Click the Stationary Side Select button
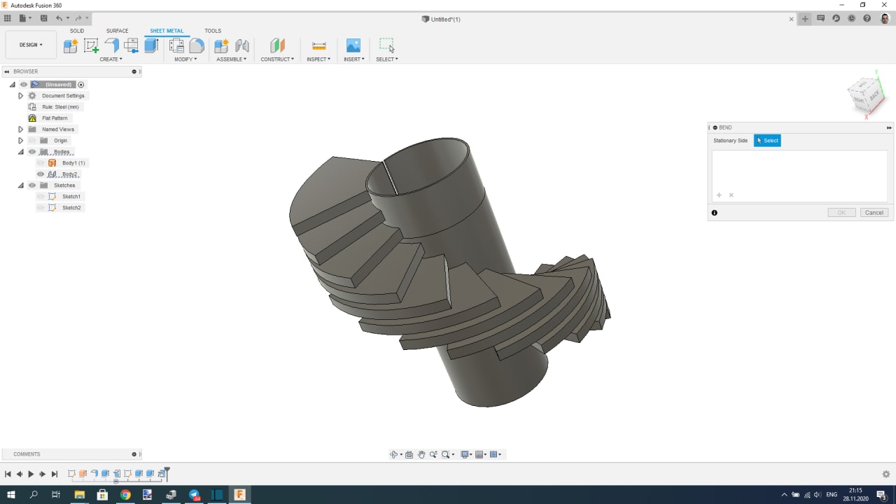The height and width of the screenshot is (504, 896). coord(767,141)
